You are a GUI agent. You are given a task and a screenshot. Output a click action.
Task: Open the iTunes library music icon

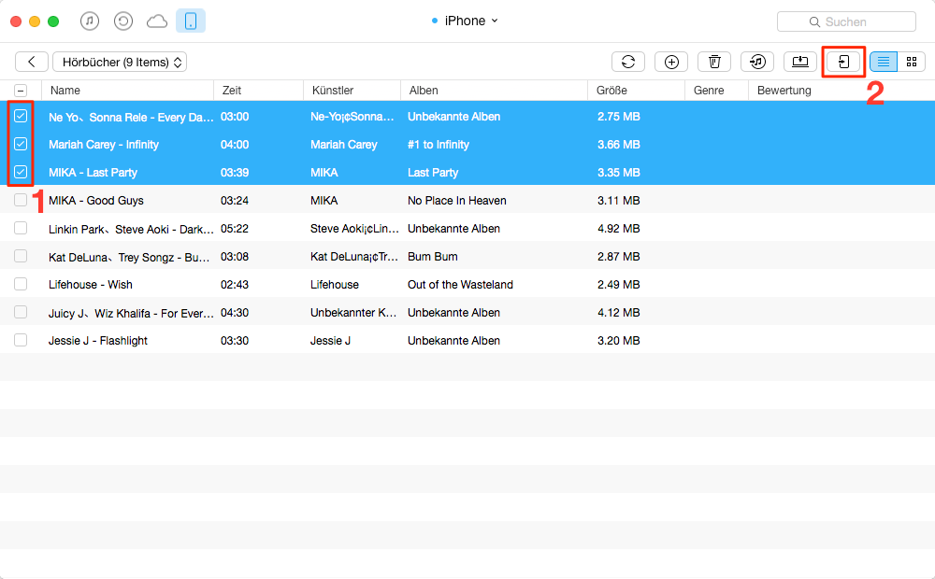(90, 21)
